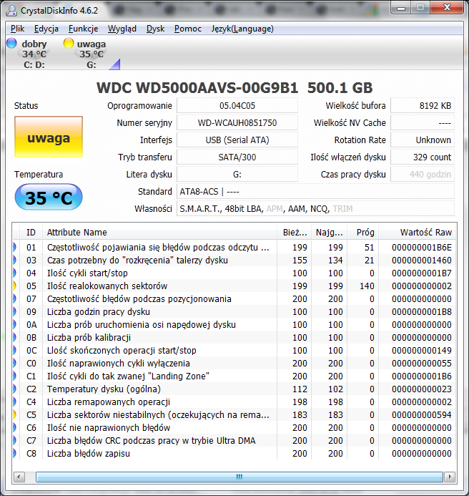Select row 'Częstotliwość błędów podczas pozycjonowania'
The height and width of the screenshot is (496, 469).
point(234,299)
